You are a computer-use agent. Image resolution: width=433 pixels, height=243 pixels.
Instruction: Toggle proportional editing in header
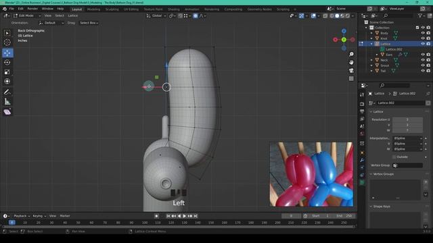196,16
